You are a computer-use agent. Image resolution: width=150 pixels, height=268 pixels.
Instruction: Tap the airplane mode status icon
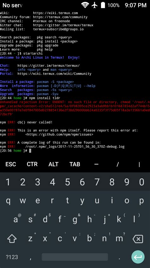(94, 5)
